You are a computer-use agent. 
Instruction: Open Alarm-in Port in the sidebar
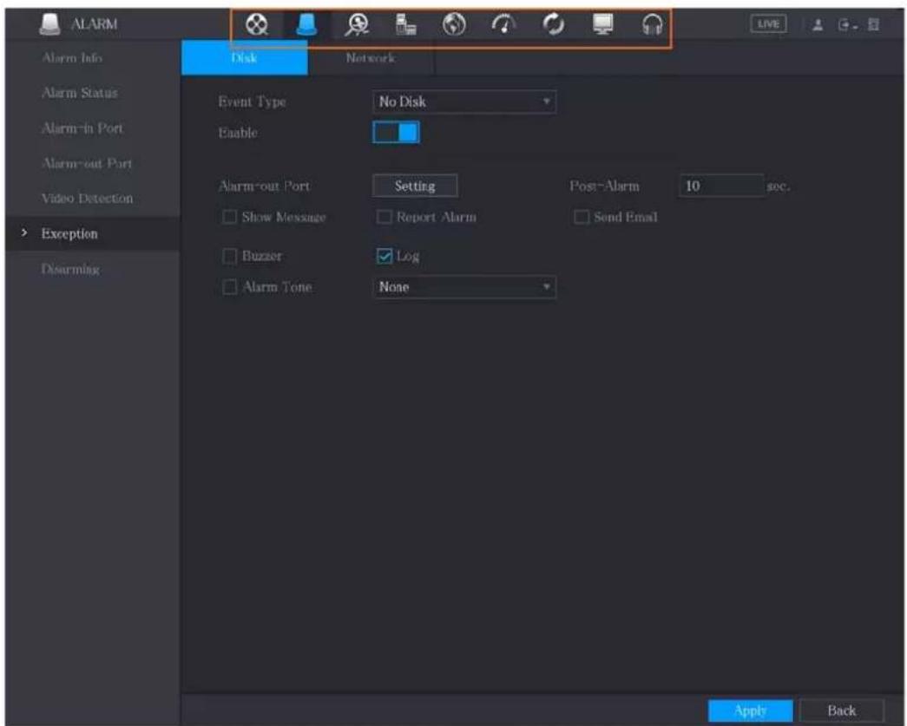[82, 128]
